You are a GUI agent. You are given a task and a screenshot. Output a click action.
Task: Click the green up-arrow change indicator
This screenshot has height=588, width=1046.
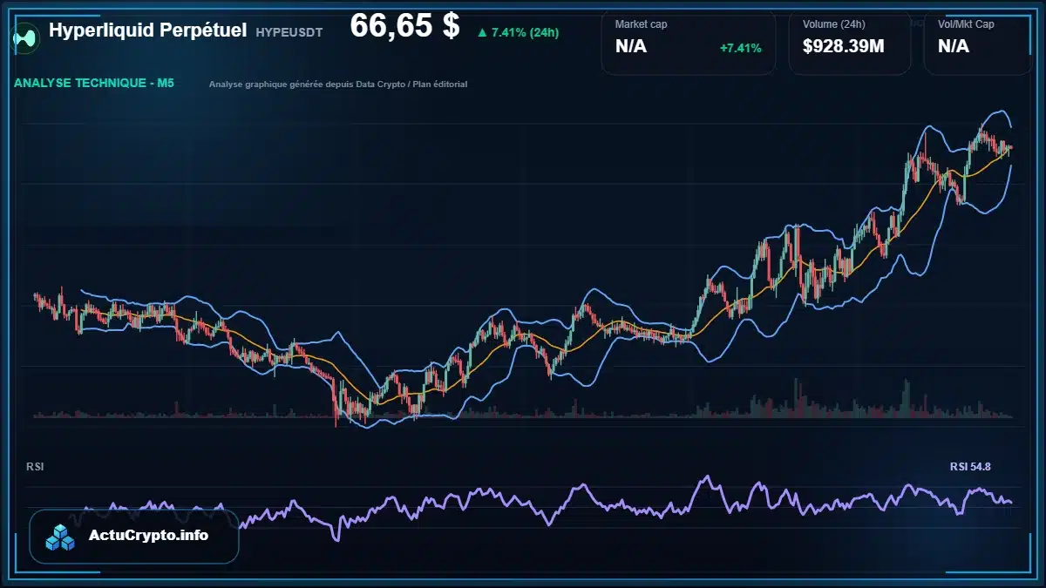[482, 32]
